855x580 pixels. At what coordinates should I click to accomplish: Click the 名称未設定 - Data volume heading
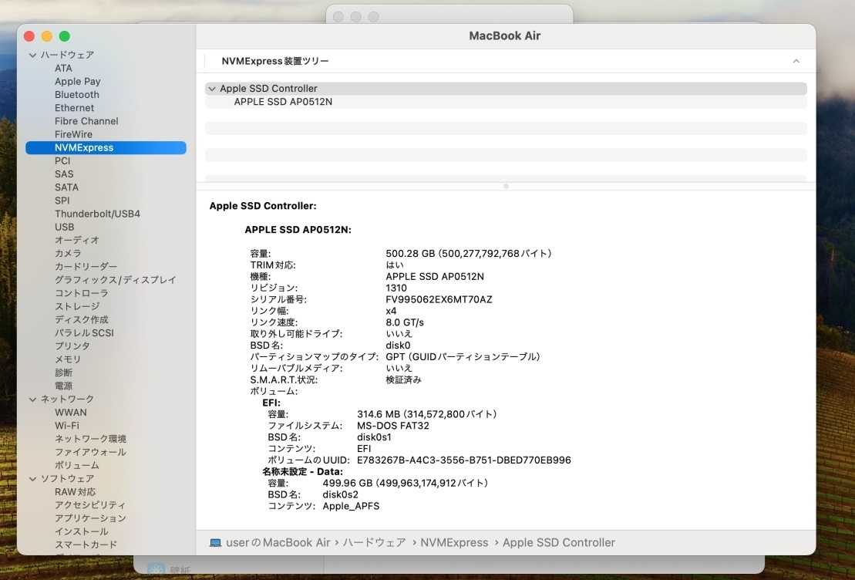pos(302,472)
